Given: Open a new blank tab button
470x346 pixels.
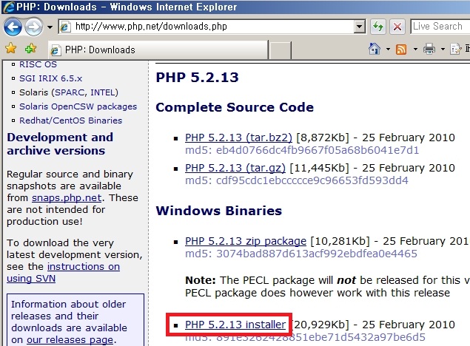Looking at the screenshot, I should [x=280, y=50].
